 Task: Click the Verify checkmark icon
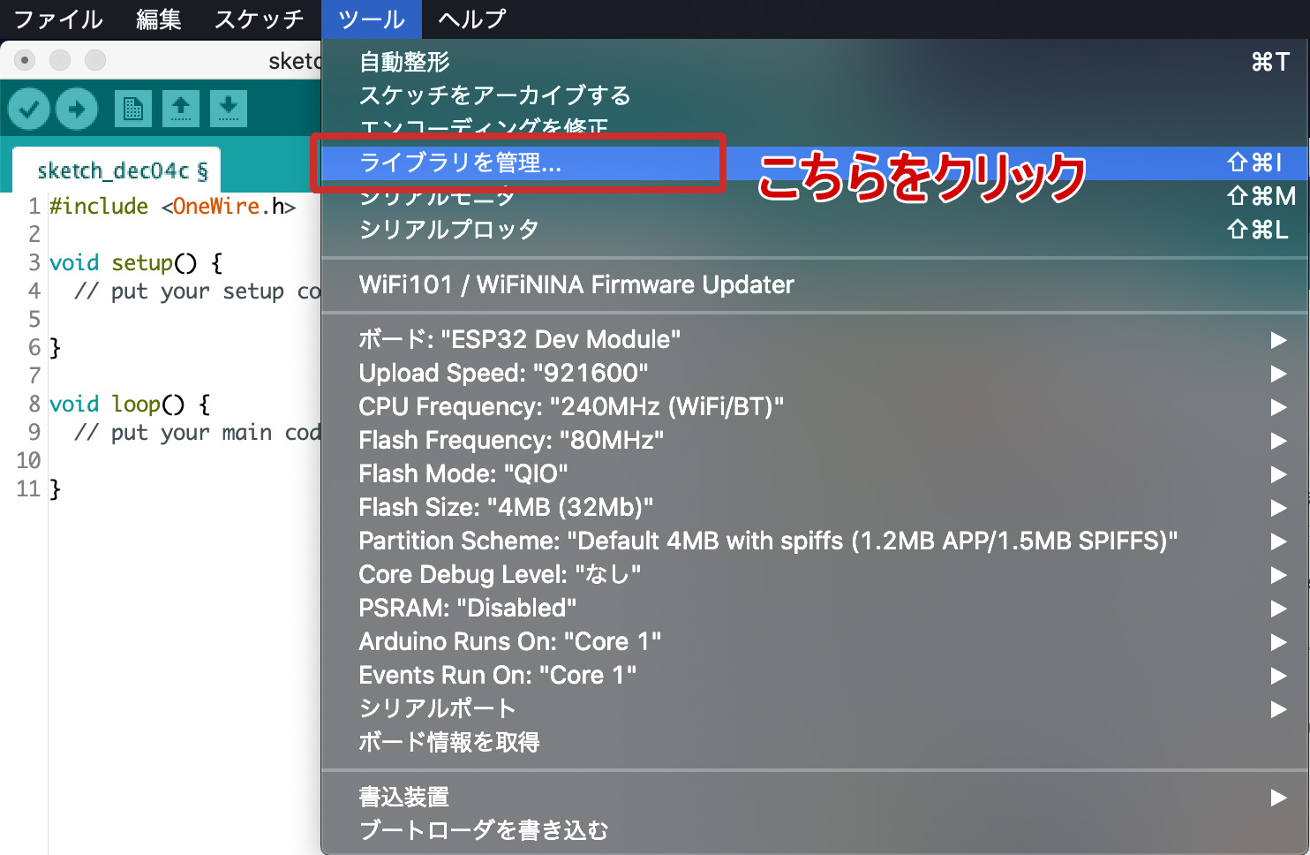[29, 109]
